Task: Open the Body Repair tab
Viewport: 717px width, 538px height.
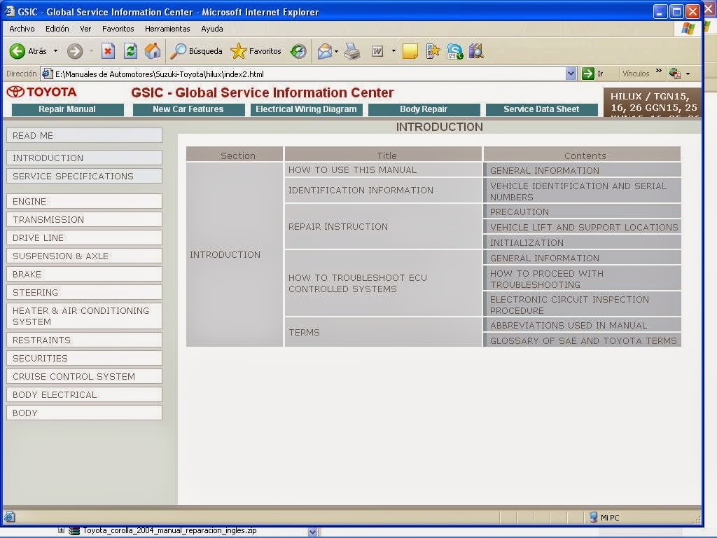Action: coord(424,109)
